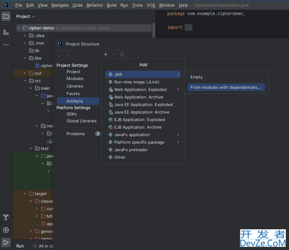Click the cipher jar file icon under libs
Screen dimensions: 289x250
click(x=37, y=66)
